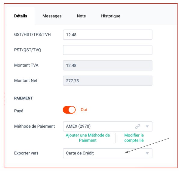Click the Montant TVA field
The height and width of the screenshot is (171, 179).
coord(107,66)
